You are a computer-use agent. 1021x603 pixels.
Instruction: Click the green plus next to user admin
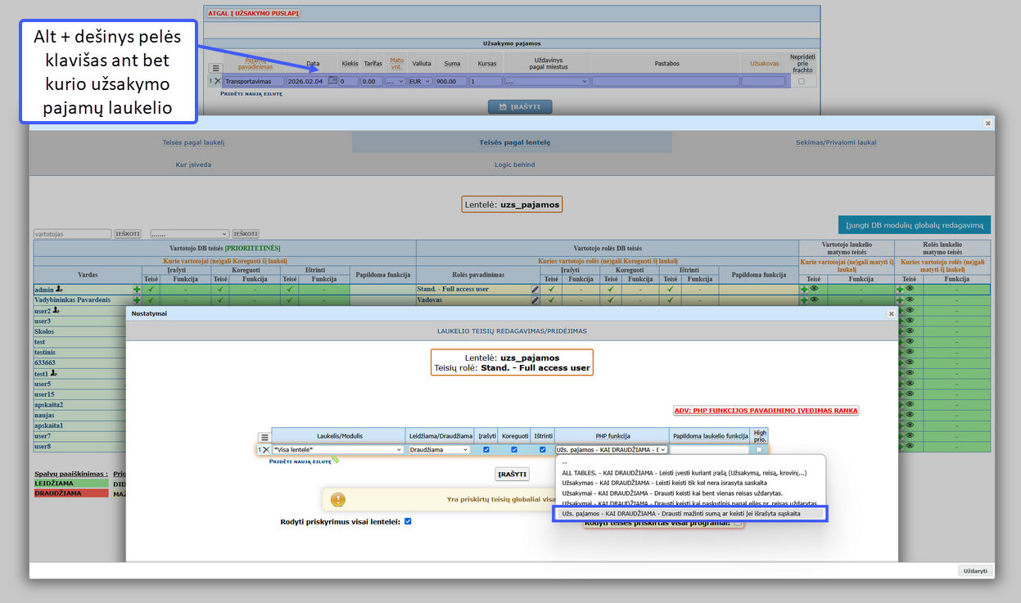[137, 290]
